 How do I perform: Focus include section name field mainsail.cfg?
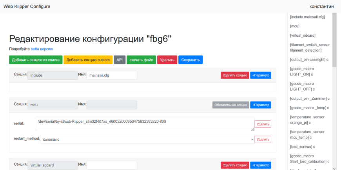(112, 75)
